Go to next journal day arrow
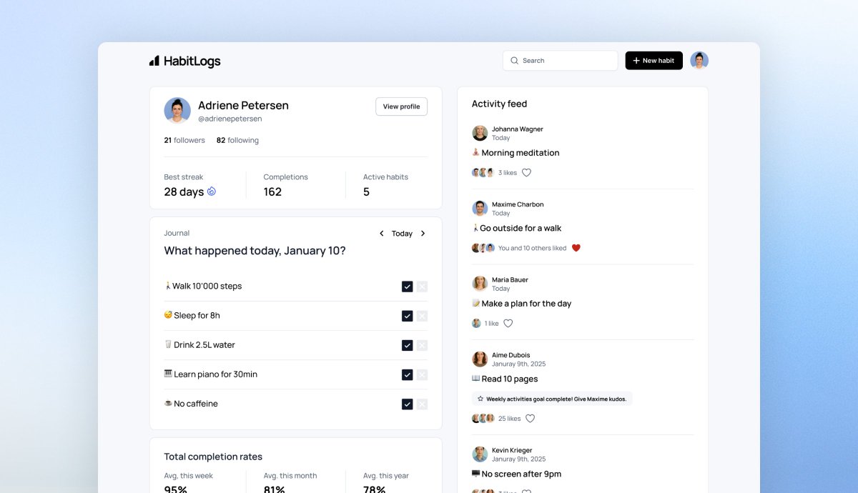The image size is (858, 493). coord(423,234)
